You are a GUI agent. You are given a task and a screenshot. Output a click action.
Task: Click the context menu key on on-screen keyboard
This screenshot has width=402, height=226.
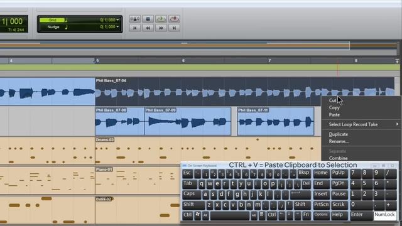[261, 215]
